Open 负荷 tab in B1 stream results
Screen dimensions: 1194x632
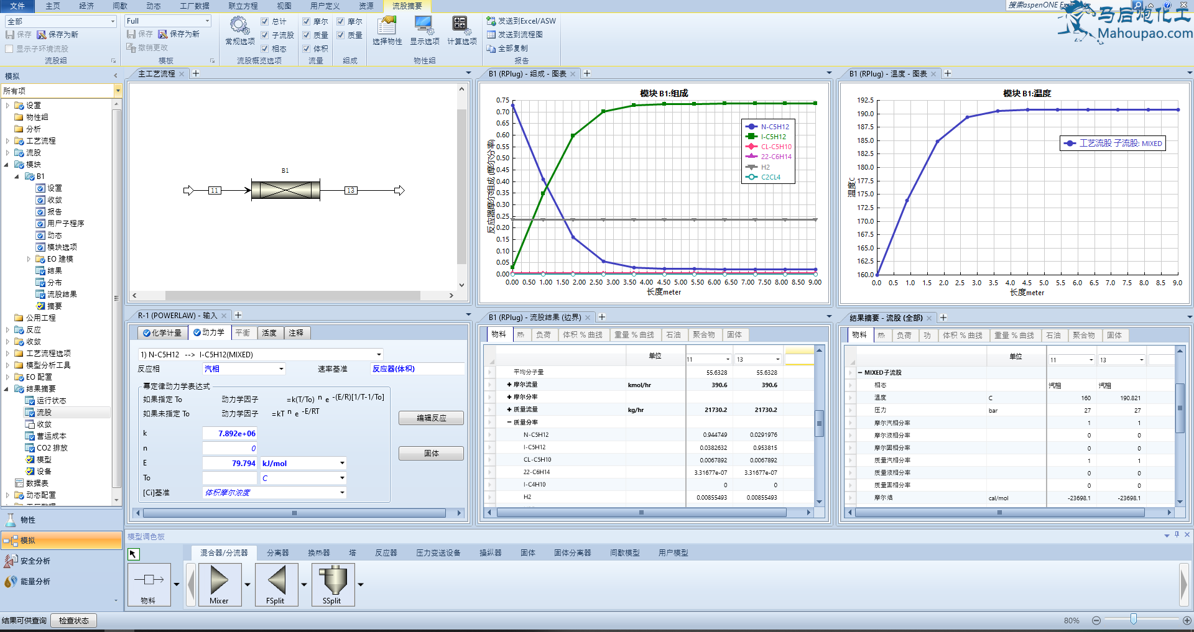543,334
